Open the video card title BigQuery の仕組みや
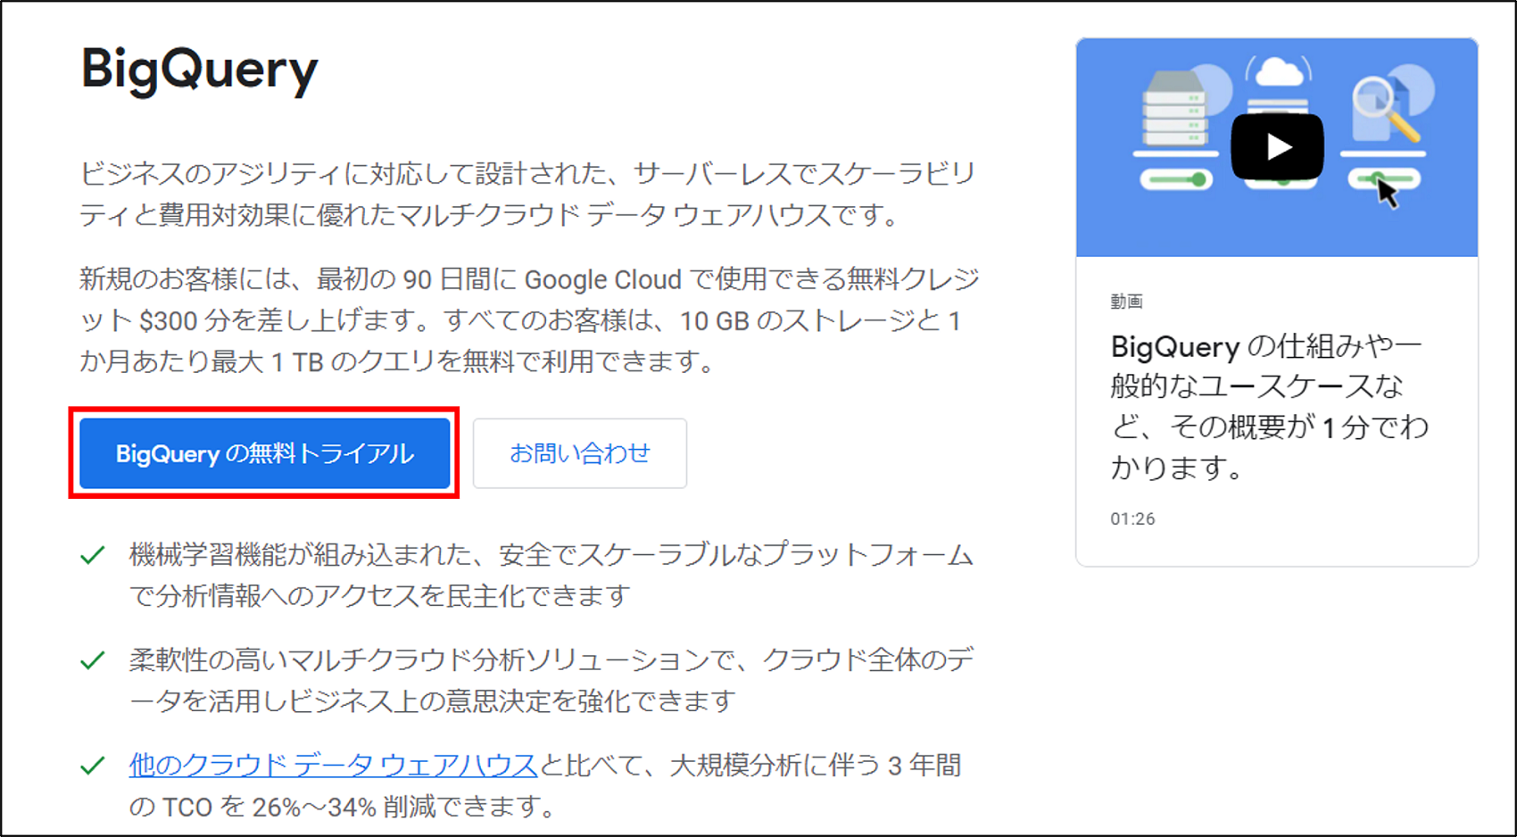The image size is (1517, 837). [1269, 406]
